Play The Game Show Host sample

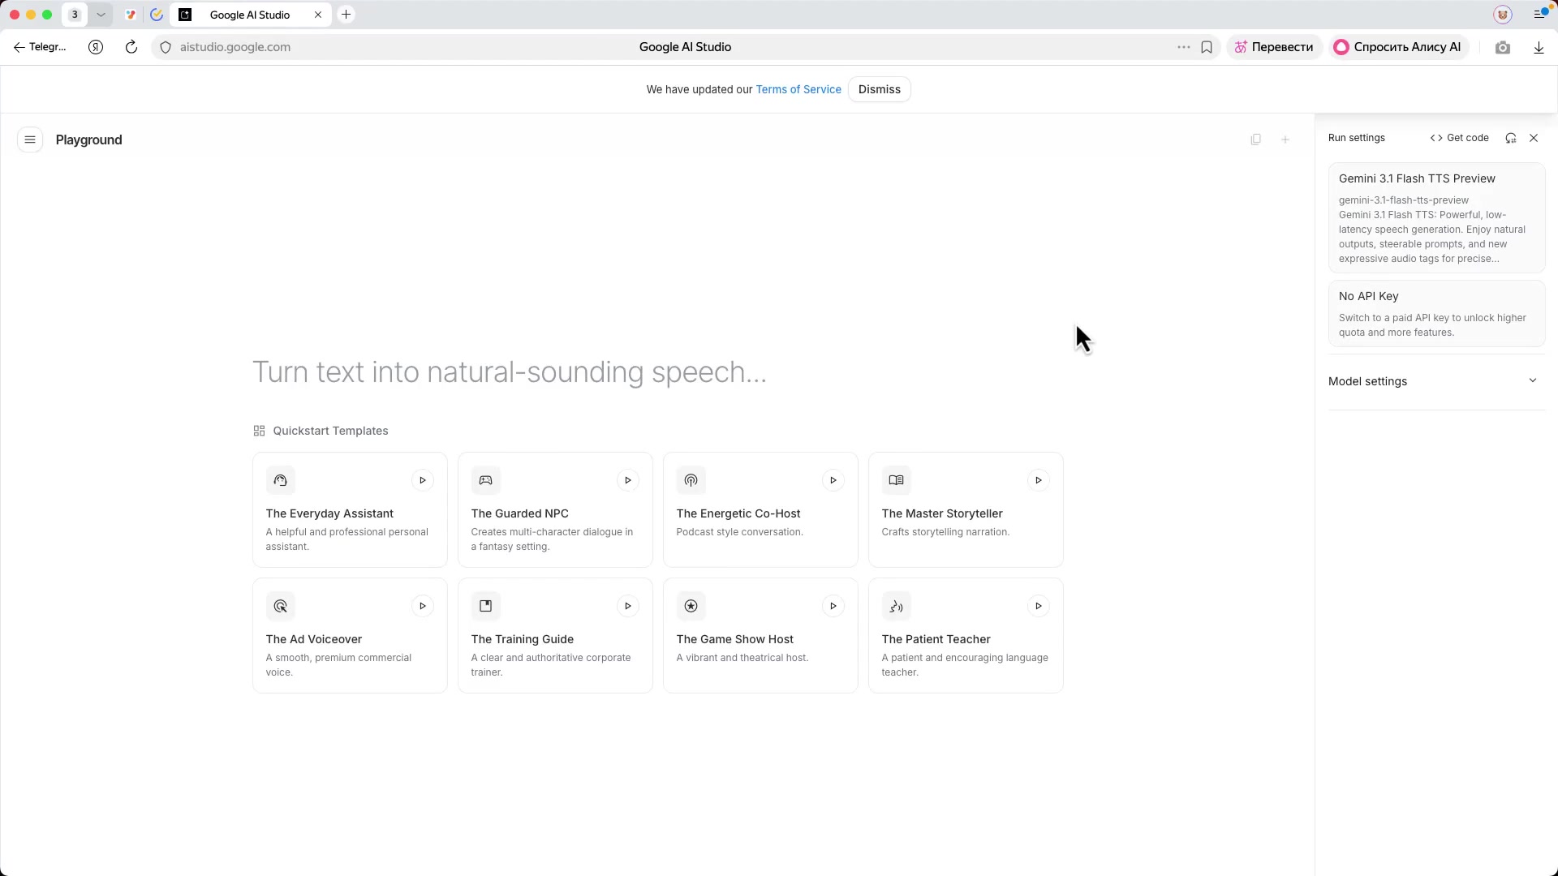[833, 606]
